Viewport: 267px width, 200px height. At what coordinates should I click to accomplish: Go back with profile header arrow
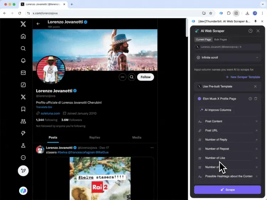38,24
